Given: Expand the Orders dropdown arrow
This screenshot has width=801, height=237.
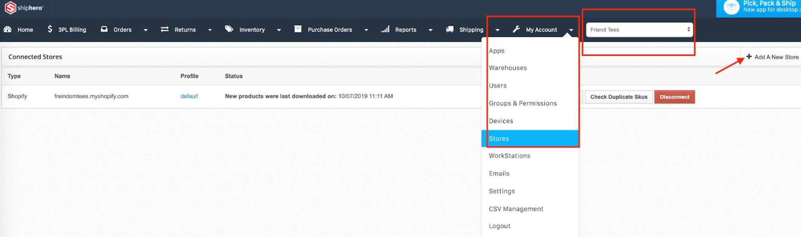Looking at the screenshot, I should 146,30.
